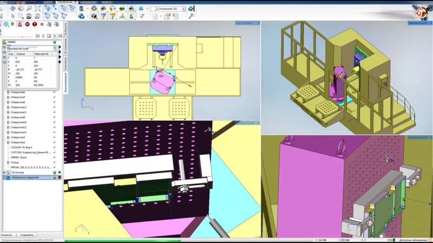
Task: Open the Управление ribbon tab
Action: (x=65, y=2)
